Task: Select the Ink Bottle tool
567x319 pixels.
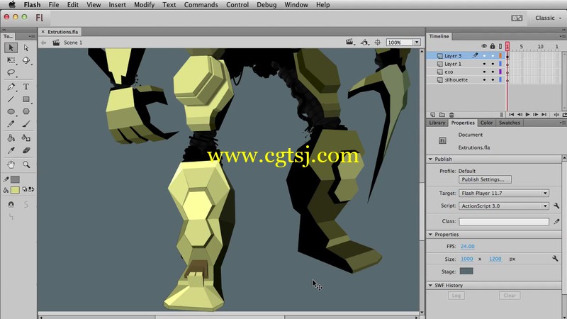Action: (x=26, y=138)
